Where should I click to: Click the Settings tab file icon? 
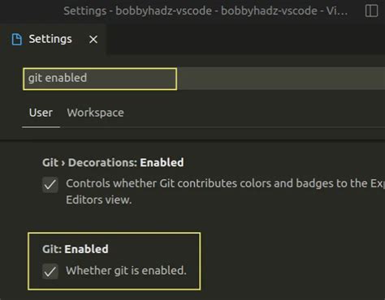[x=17, y=40]
